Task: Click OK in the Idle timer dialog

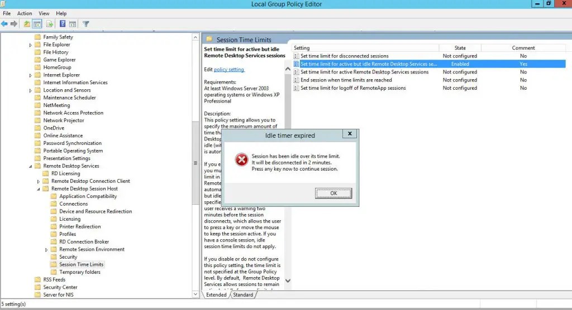Action: coord(333,193)
